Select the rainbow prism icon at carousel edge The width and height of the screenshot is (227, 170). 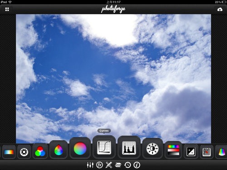[222, 152]
